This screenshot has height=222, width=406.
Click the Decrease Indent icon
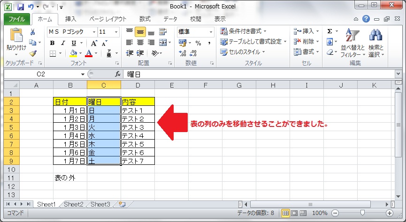click(130, 53)
